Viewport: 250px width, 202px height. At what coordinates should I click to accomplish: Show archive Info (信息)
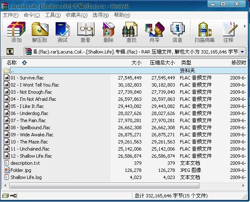click(x=177, y=32)
